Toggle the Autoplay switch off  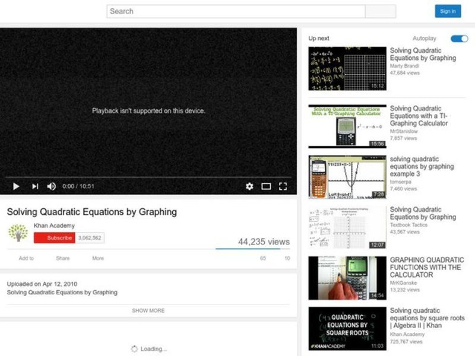[459, 39]
